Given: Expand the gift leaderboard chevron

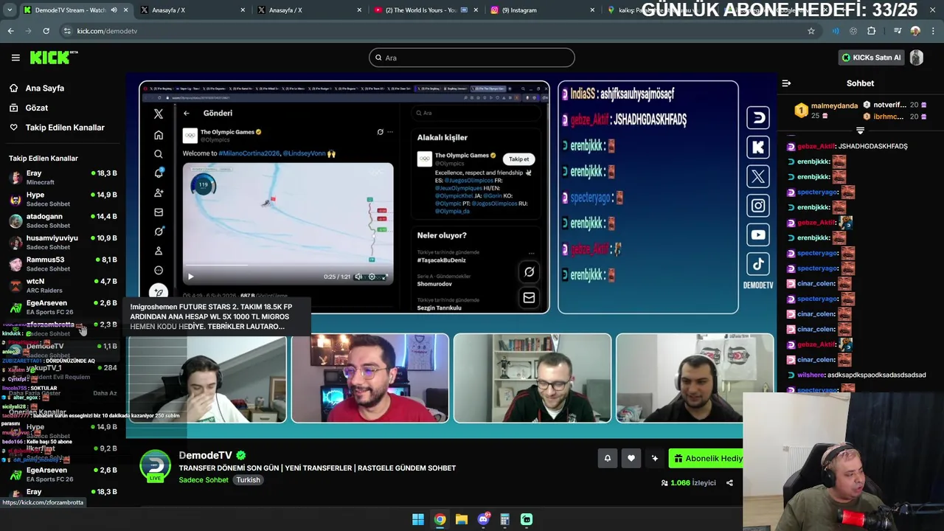Looking at the screenshot, I should click(860, 130).
